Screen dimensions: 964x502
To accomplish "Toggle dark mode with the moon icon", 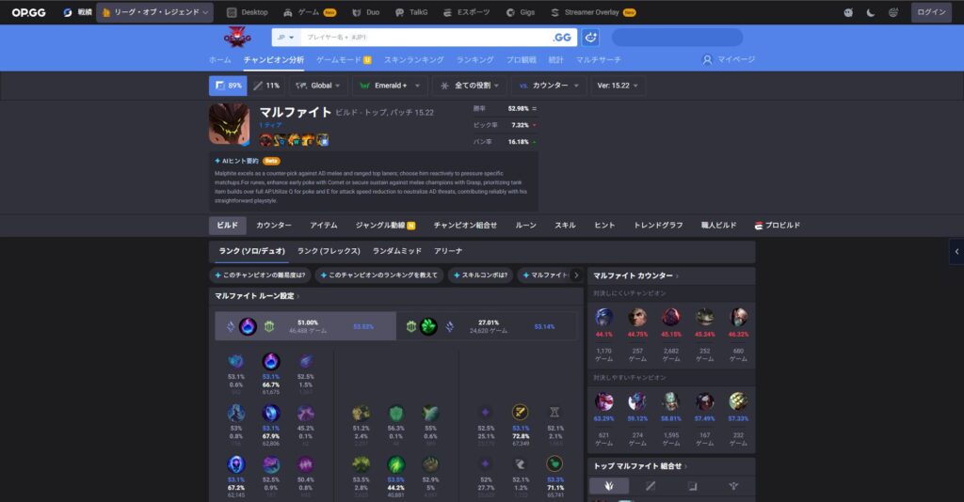I will click(x=871, y=13).
